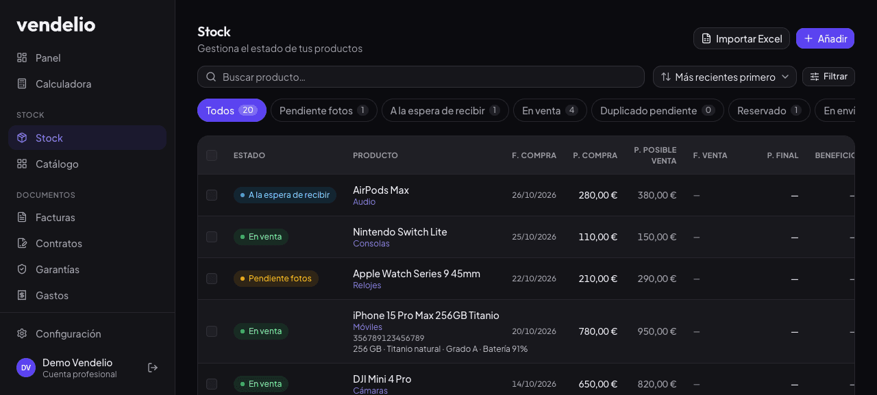The image size is (877, 395).
Task: Click the Apple Watch Series 9 45mm name
Action: (x=417, y=273)
